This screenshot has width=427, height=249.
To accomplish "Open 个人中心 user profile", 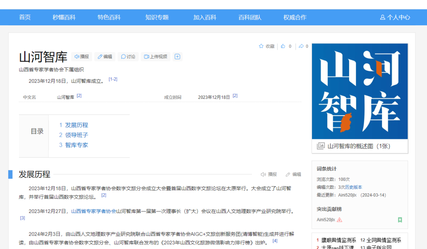I will pos(395,17).
